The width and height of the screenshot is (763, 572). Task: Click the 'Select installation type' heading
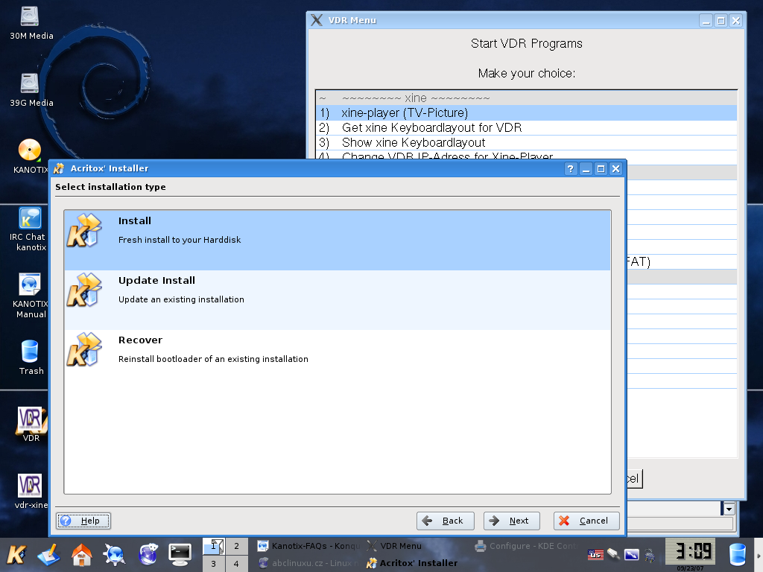click(110, 187)
